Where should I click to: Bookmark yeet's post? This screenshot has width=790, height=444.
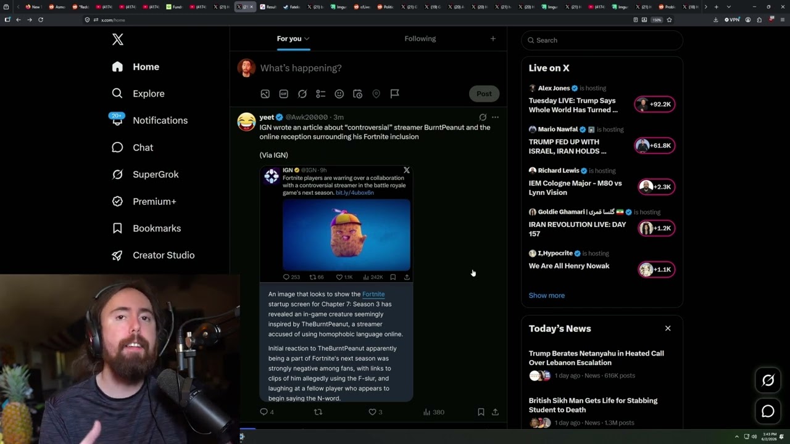(x=481, y=412)
